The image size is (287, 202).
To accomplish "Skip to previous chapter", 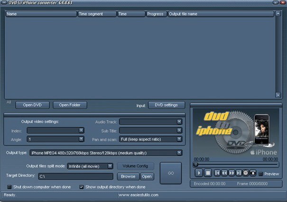I will 217,173.
